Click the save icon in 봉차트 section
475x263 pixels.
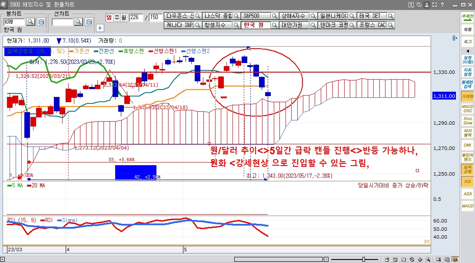pyautogui.click(x=41, y=22)
